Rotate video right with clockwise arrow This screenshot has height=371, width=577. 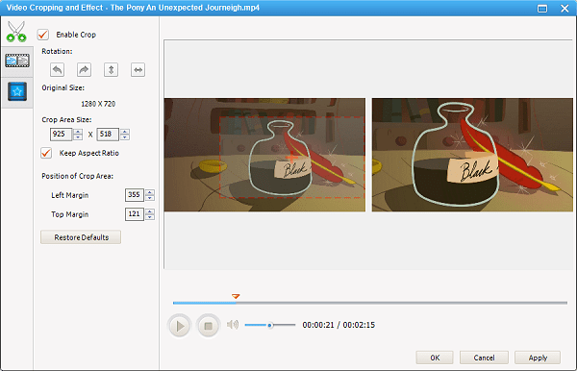click(x=84, y=70)
